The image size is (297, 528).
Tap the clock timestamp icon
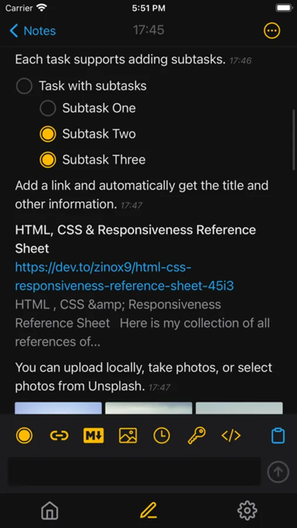[x=162, y=435]
